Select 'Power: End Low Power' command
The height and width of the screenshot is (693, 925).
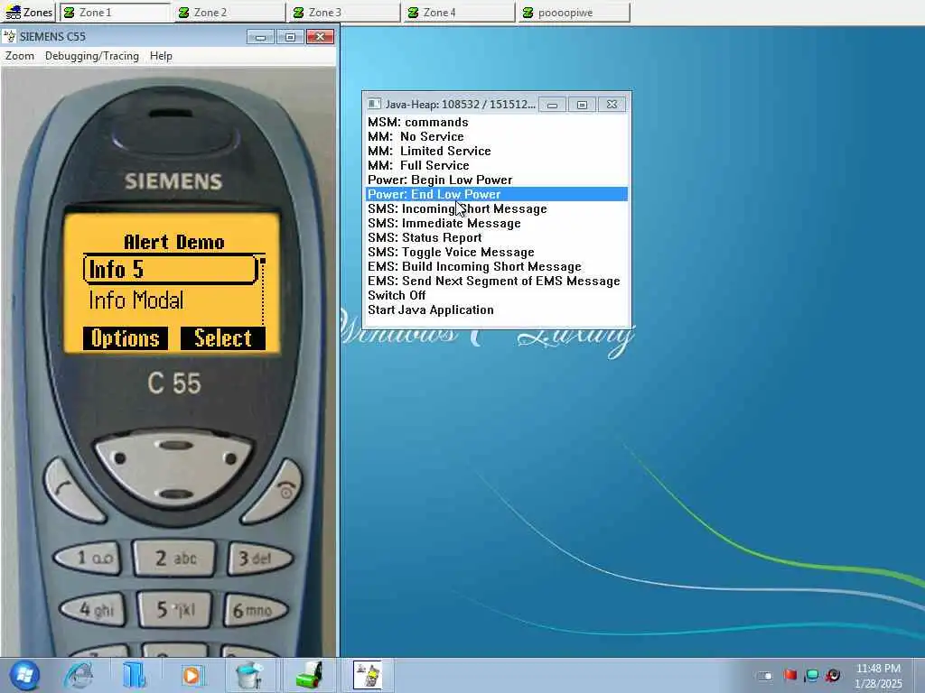tap(497, 195)
